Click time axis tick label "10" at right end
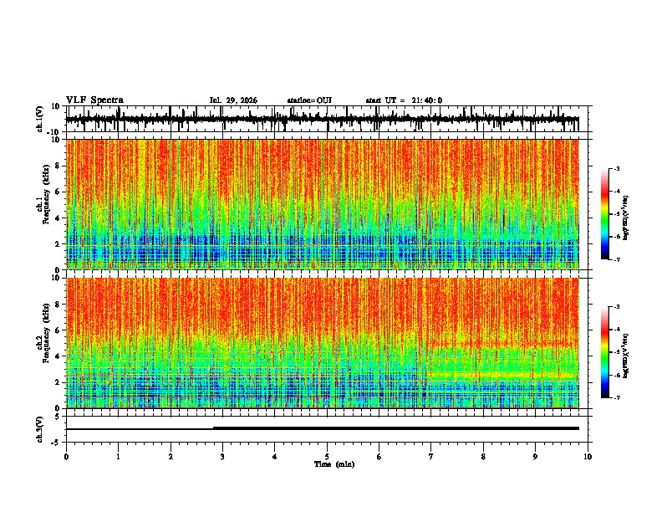Screen dimensions: 662x512 (588, 457)
